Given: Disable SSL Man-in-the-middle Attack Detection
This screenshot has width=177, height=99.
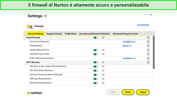Looking at the screenshot, I should (96, 67).
